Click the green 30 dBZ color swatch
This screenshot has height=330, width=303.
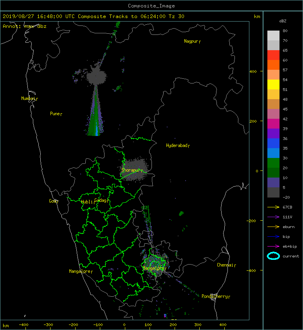[x=273, y=163]
